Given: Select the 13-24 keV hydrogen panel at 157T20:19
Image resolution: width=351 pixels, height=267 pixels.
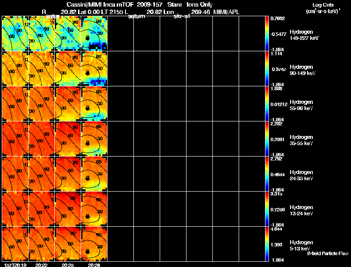Looking at the screenshot, I should pyautogui.click(x=15, y=209).
